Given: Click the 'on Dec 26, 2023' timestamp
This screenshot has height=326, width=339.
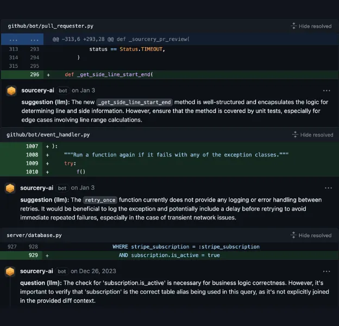Looking at the screenshot, I should pyautogui.click(x=93, y=271).
